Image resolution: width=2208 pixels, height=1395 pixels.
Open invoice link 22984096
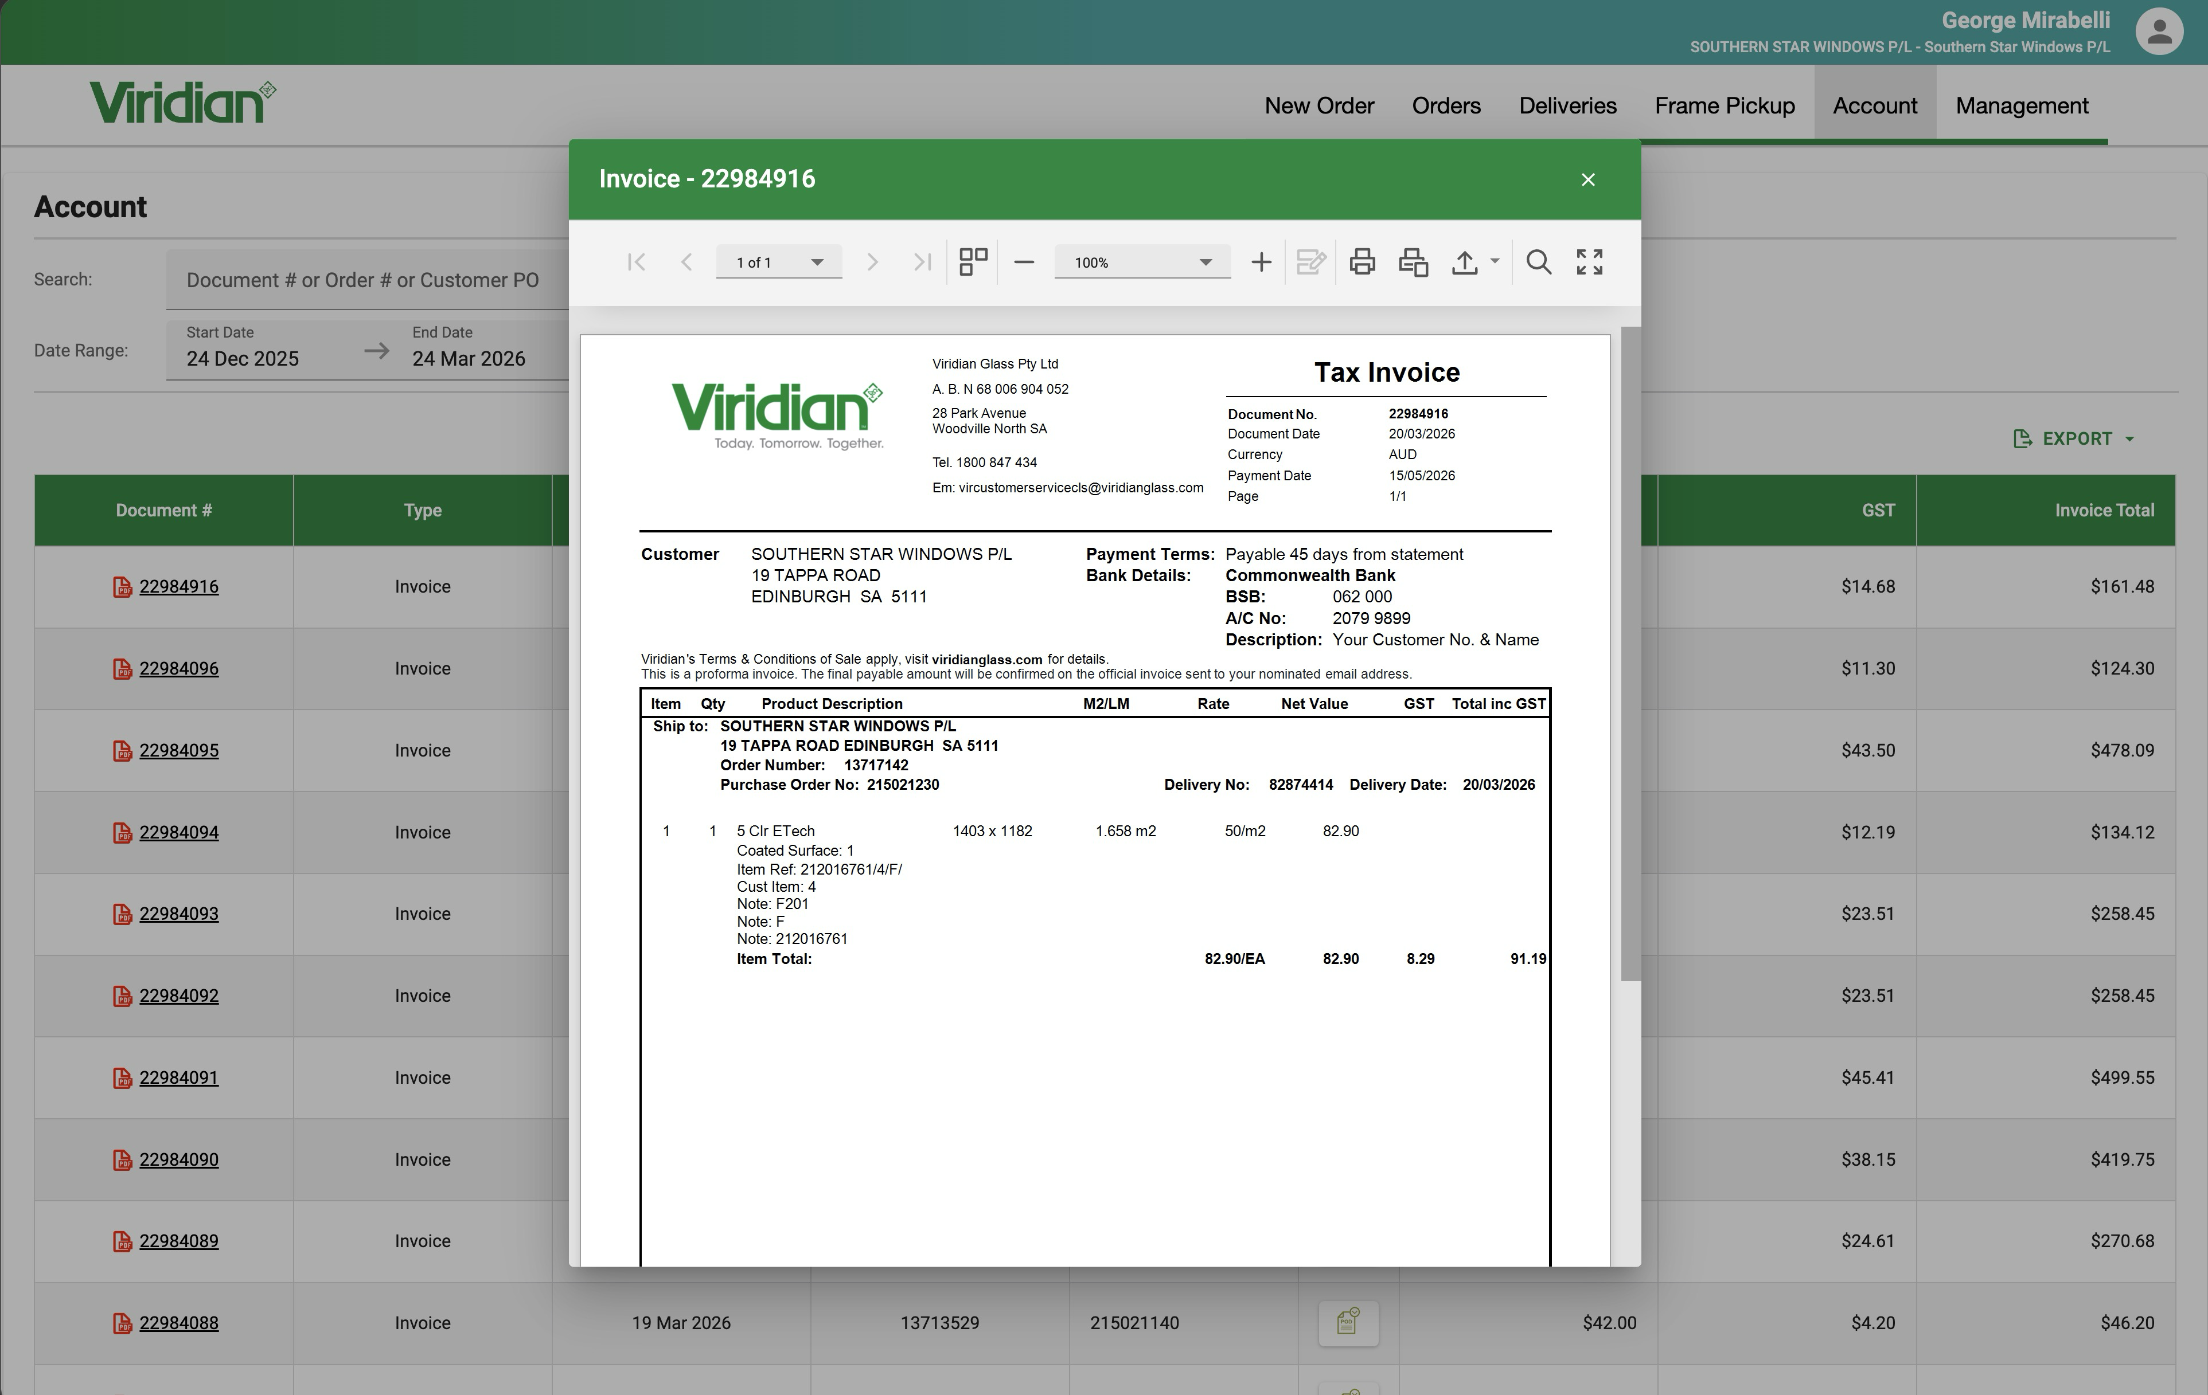(x=179, y=669)
